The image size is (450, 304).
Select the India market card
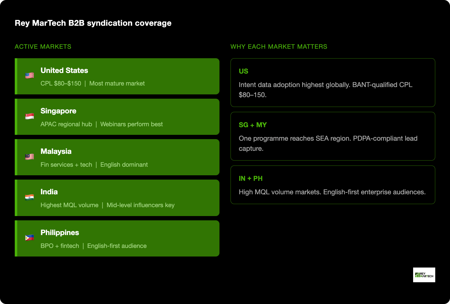pyautogui.click(x=117, y=198)
